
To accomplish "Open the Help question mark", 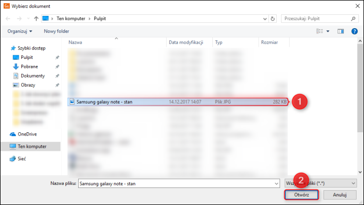I will (x=354, y=31).
